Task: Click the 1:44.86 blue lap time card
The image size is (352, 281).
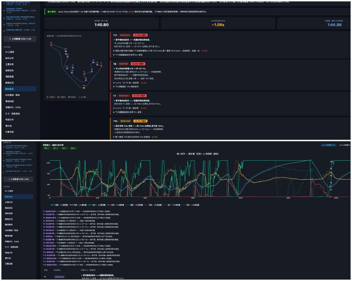Action: coord(314,23)
